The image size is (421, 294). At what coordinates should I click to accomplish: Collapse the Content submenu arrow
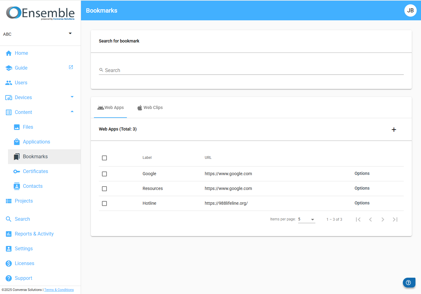[x=72, y=111]
